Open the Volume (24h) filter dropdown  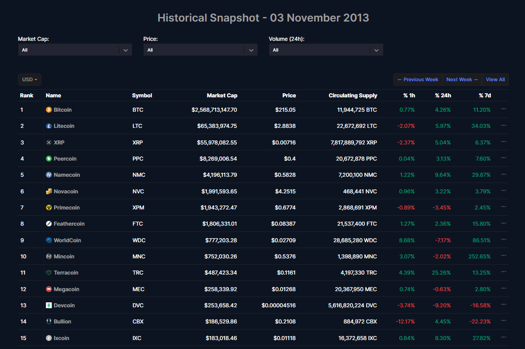click(x=326, y=50)
